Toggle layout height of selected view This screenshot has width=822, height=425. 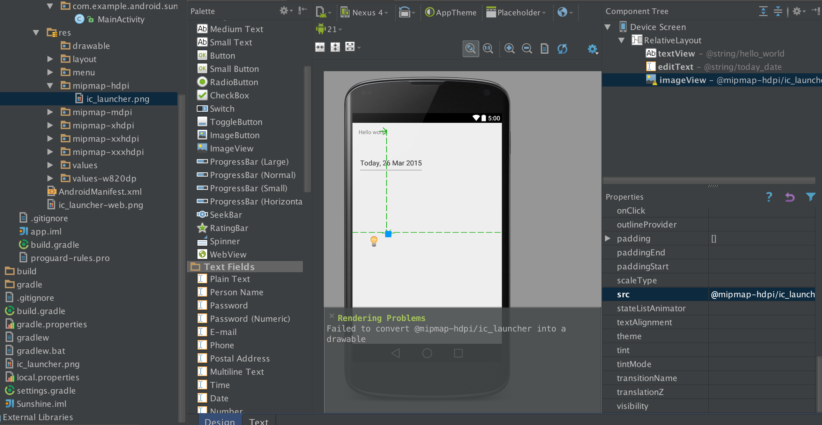coord(335,47)
